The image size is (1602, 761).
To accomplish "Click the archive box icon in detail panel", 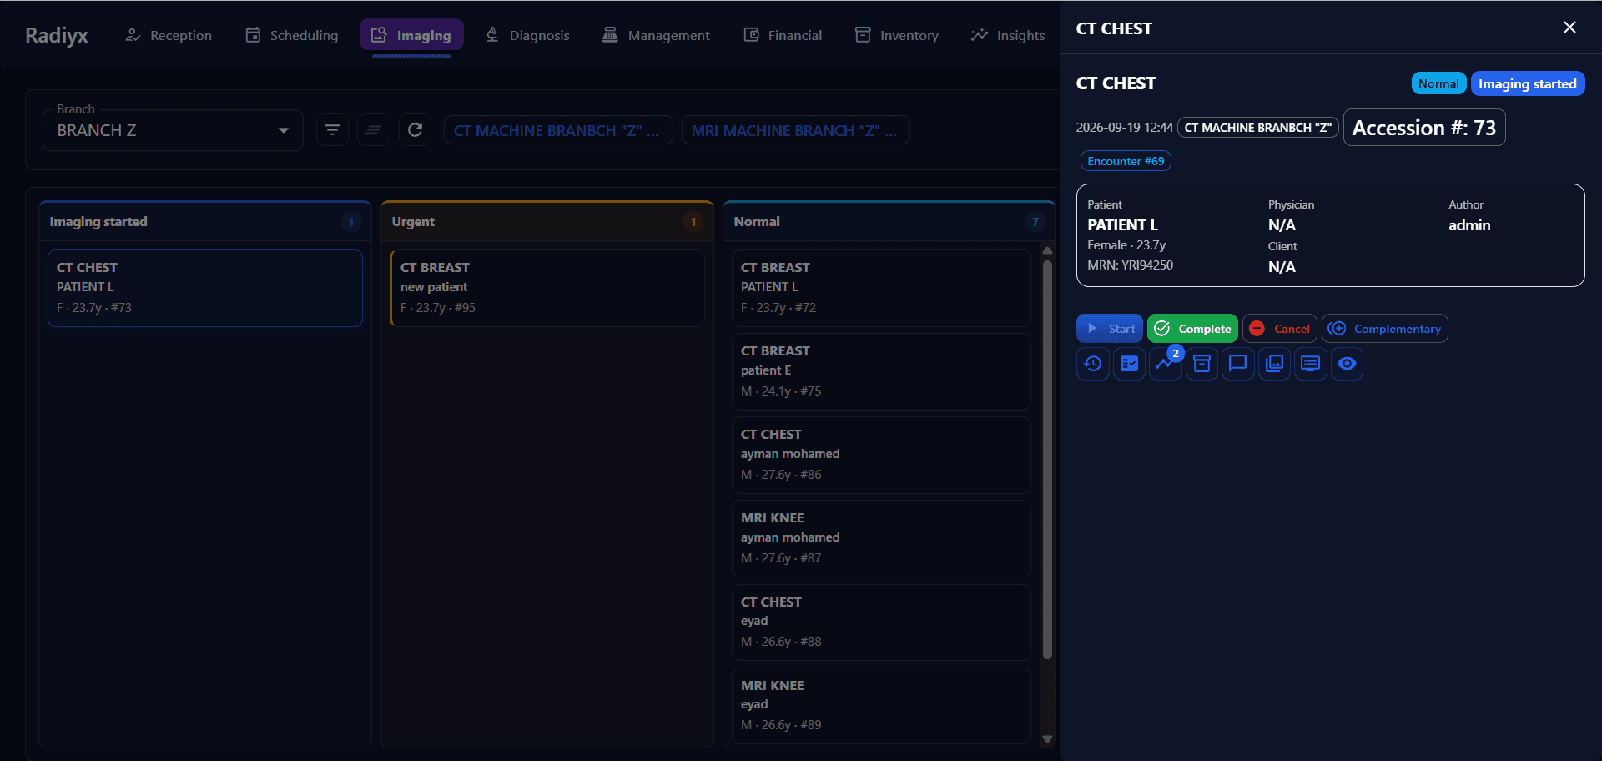I will [x=1201, y=364].
